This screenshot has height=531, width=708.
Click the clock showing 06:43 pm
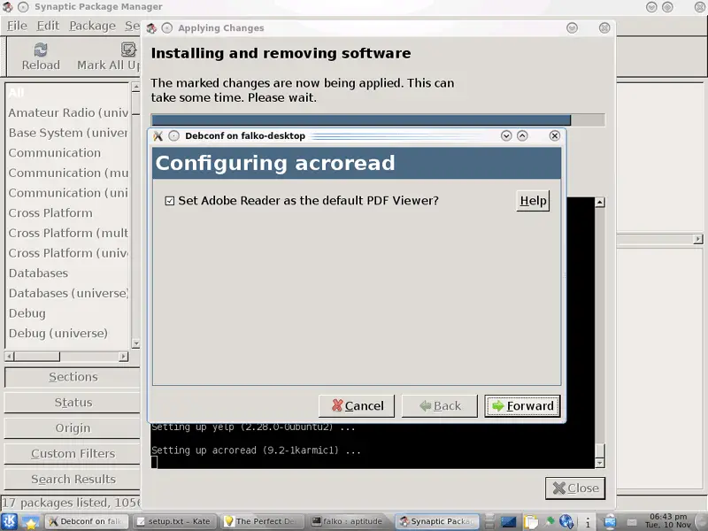coord(668,520)
